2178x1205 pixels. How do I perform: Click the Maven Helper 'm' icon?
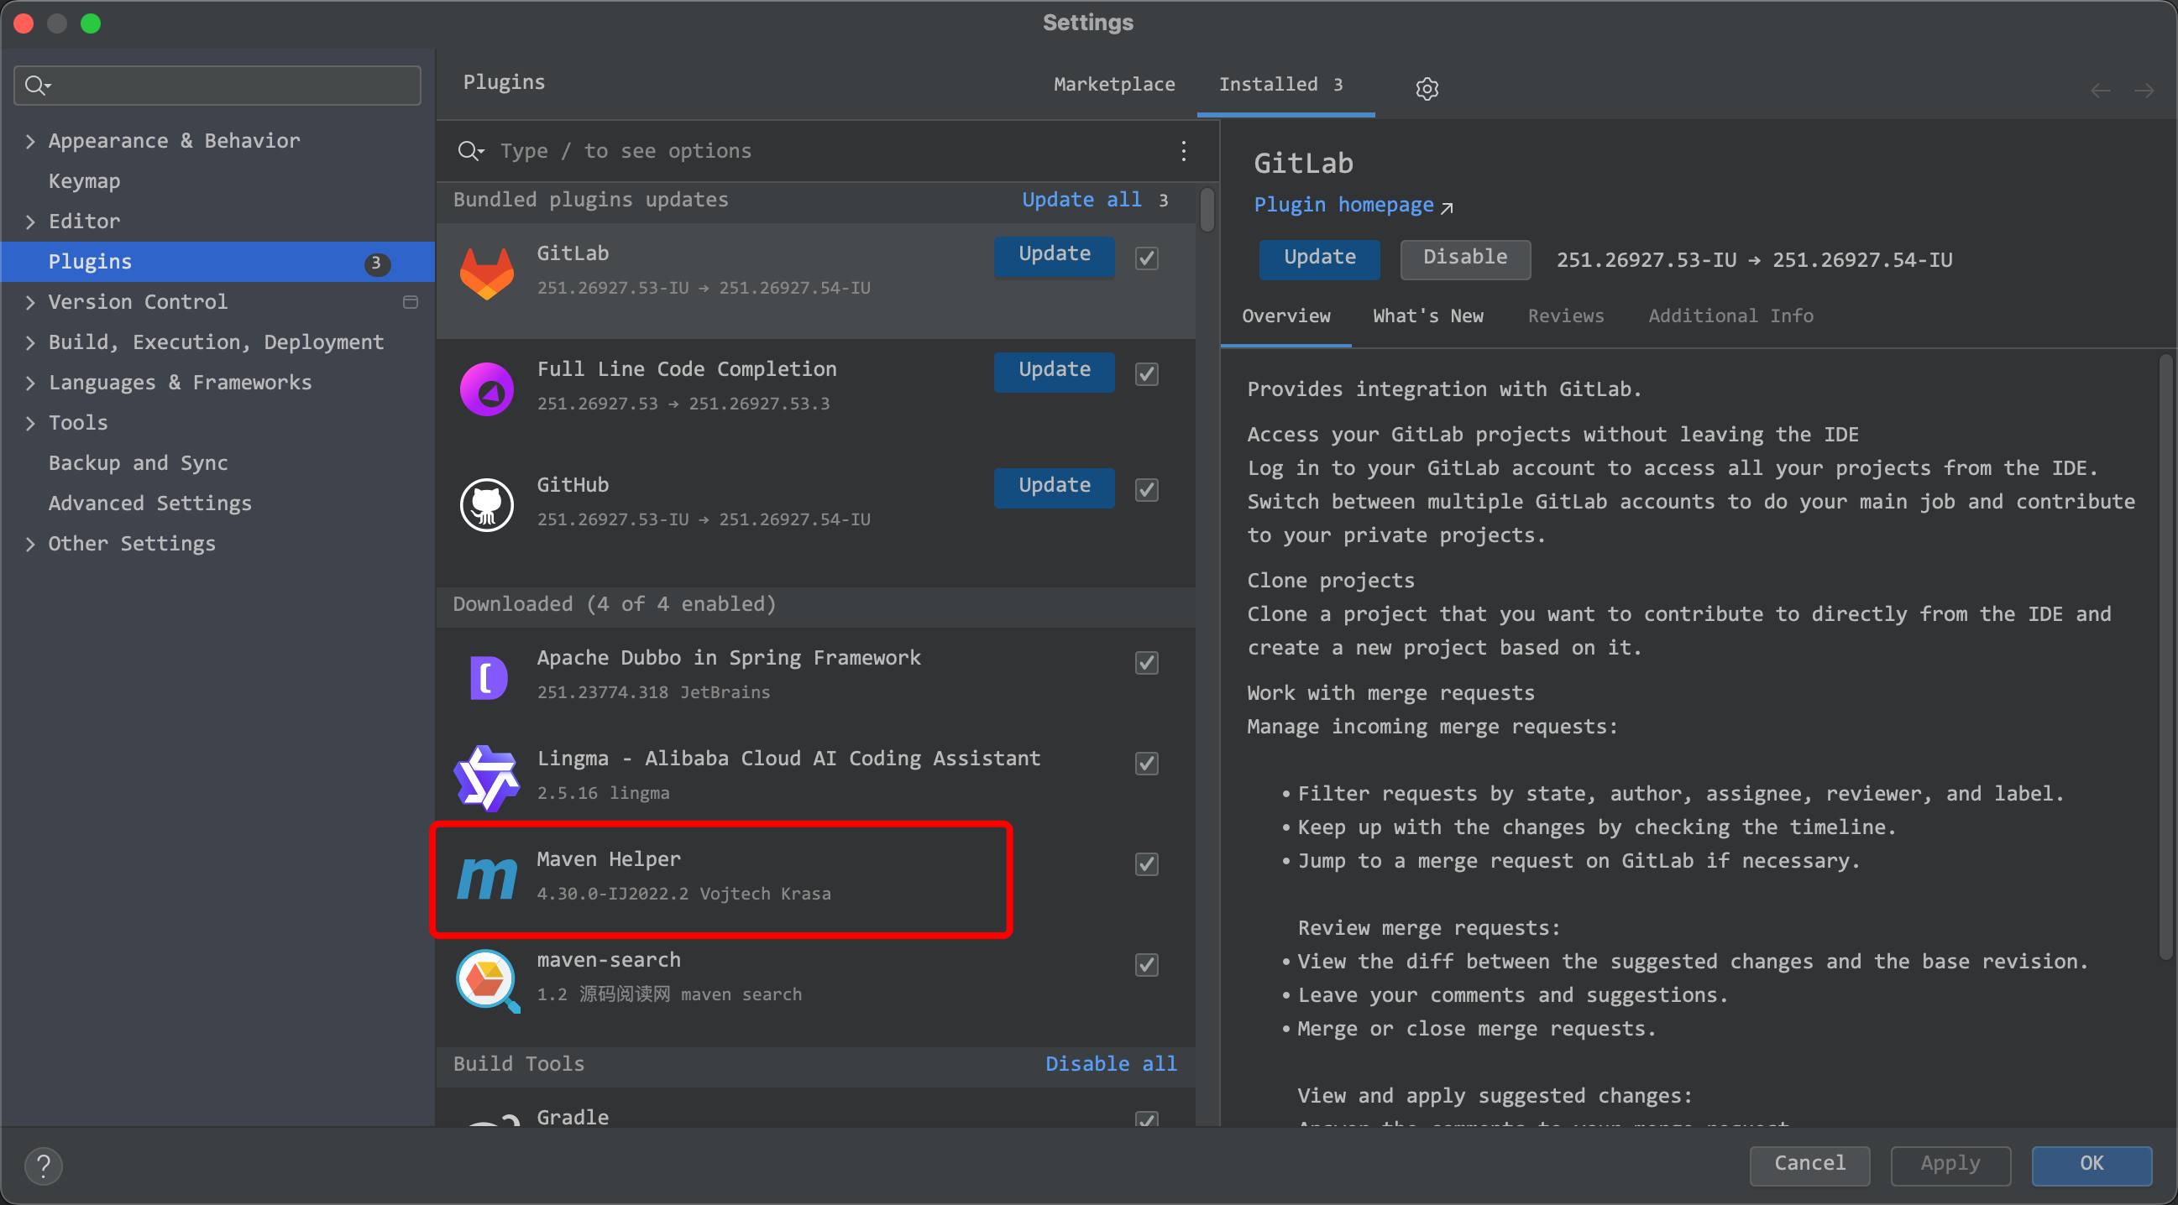486,878
